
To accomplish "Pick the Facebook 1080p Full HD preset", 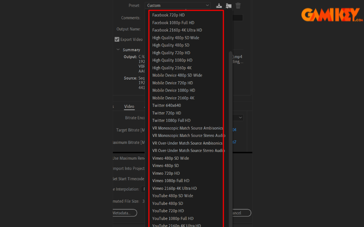I will point(173,23).
